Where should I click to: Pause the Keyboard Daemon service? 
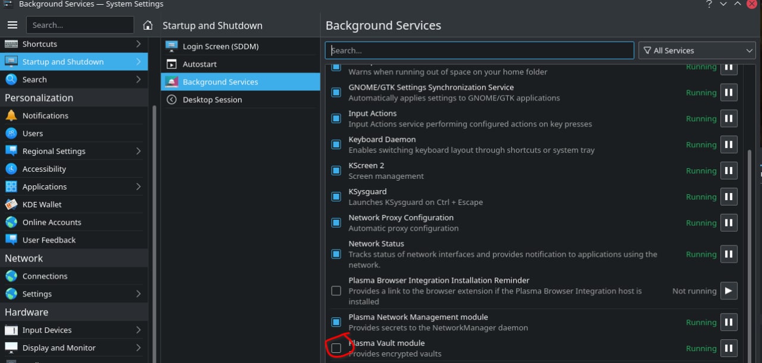[729, 145]
